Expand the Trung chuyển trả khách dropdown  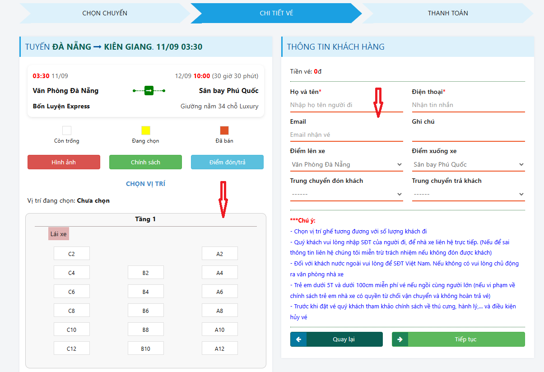[x=468, y=194]
